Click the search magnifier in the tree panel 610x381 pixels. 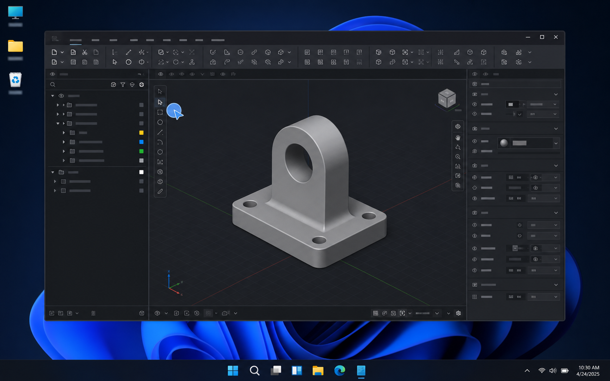click(53, 84)
